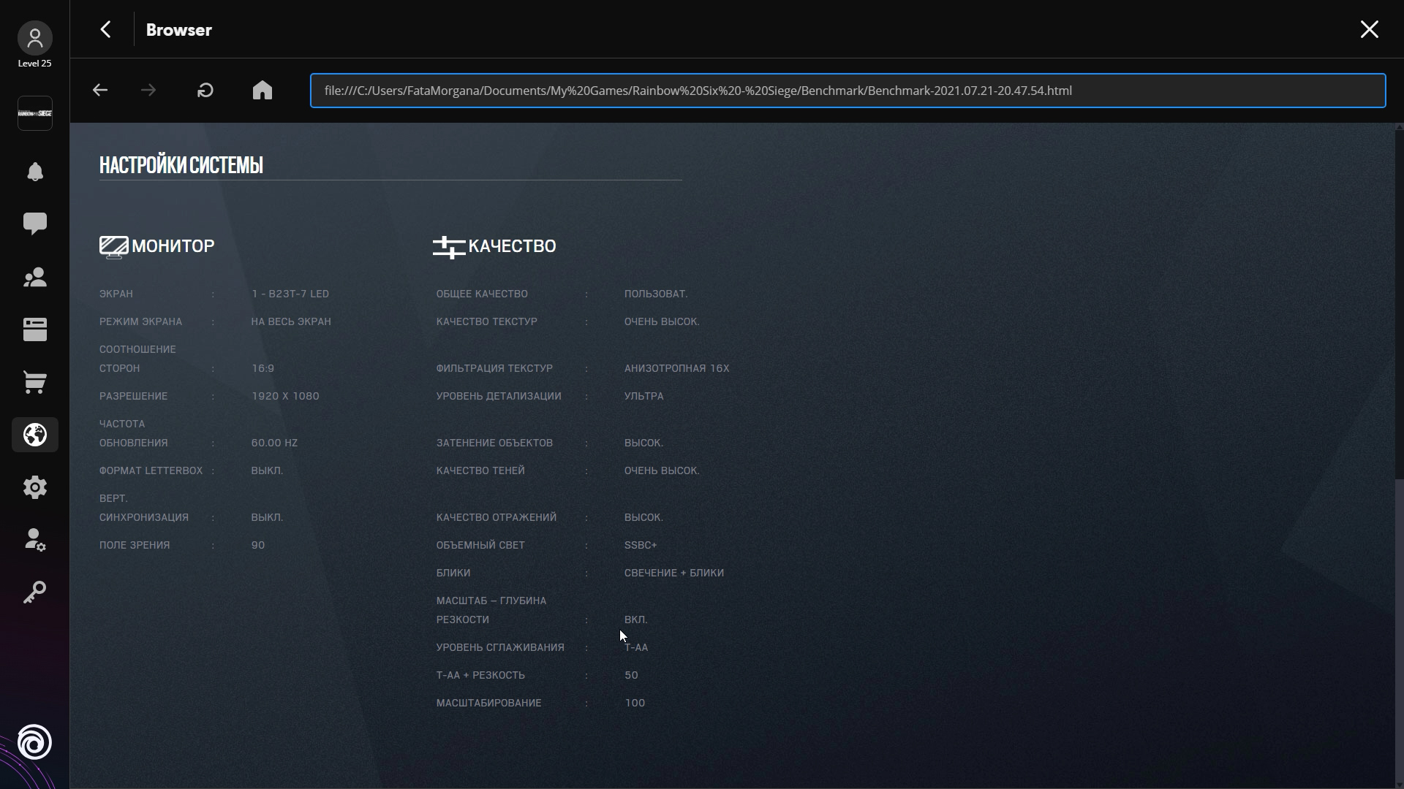Viewport: 1404px width, 789px height.
Task: Go to browser home page
Action: tap(263, 90)
